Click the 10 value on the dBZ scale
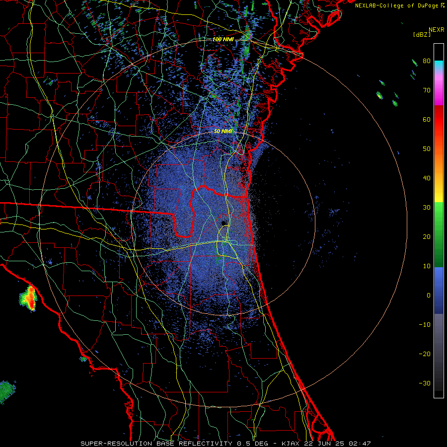 click(x=427, y=266)
